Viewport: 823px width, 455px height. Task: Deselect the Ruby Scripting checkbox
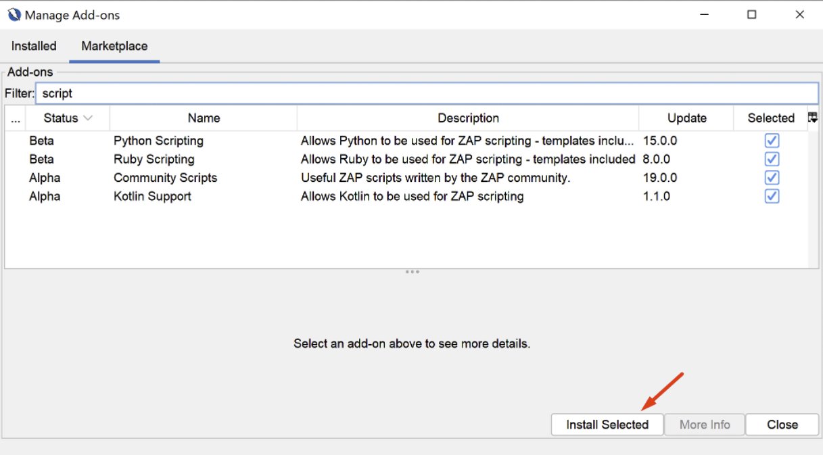[x=772, y=159]
